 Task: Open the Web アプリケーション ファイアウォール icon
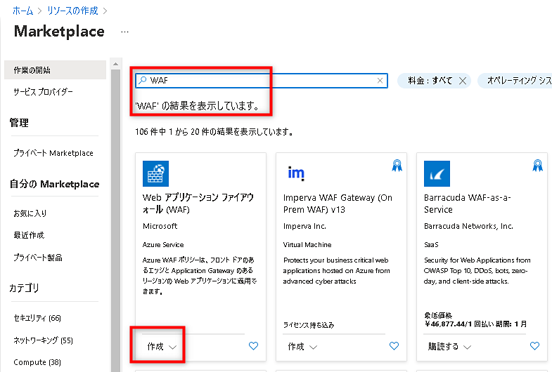point(155,173)
